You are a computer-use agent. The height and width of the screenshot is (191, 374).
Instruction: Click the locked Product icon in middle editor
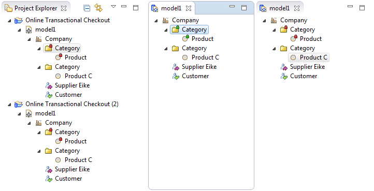[x=185, y=38]
